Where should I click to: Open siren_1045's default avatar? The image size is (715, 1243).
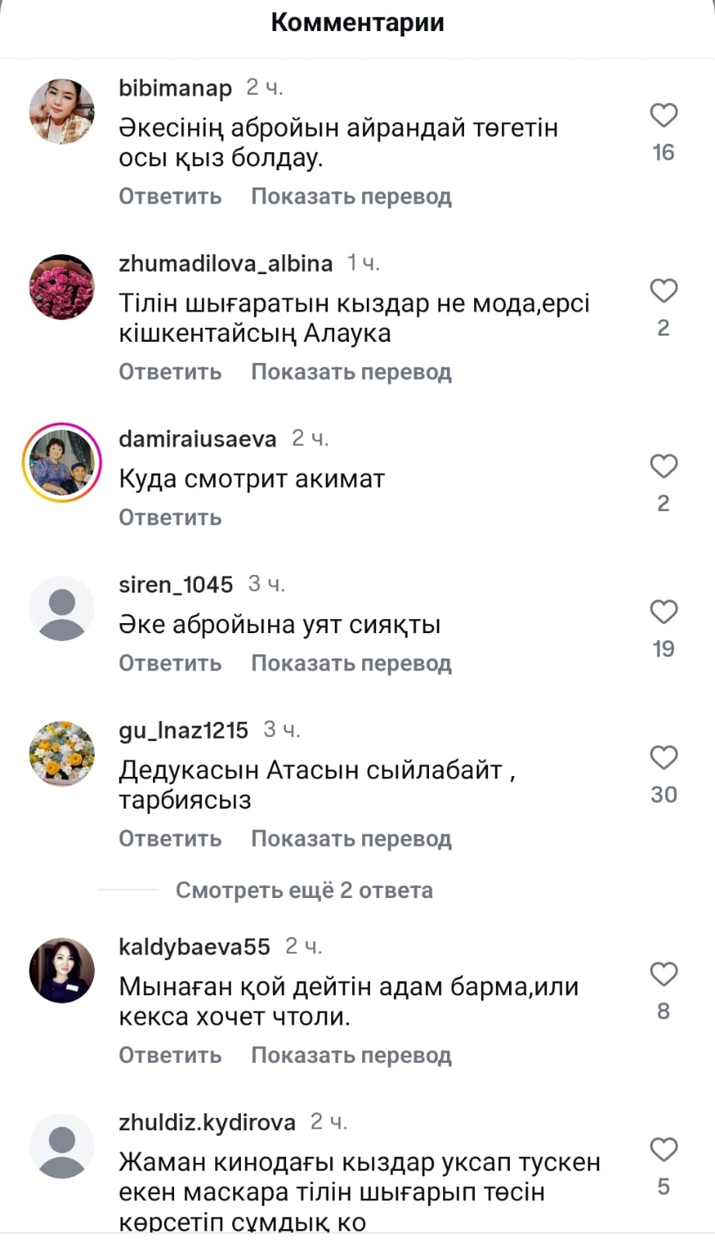pos(61,608)
